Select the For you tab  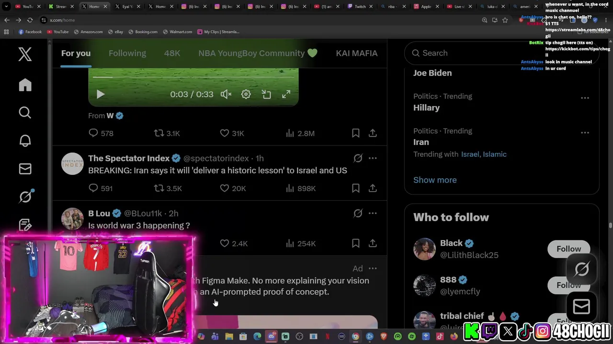click(76, 53)
